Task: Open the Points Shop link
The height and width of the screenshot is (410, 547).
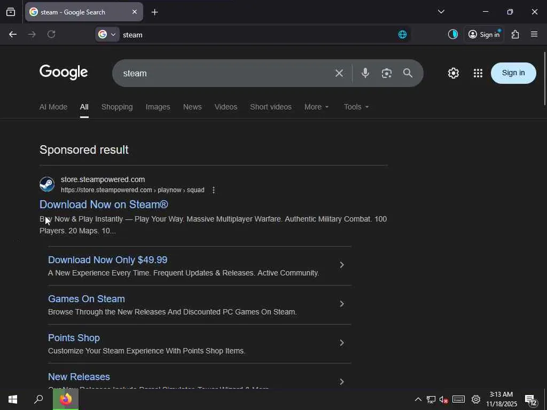Action: tap(74, 338)
